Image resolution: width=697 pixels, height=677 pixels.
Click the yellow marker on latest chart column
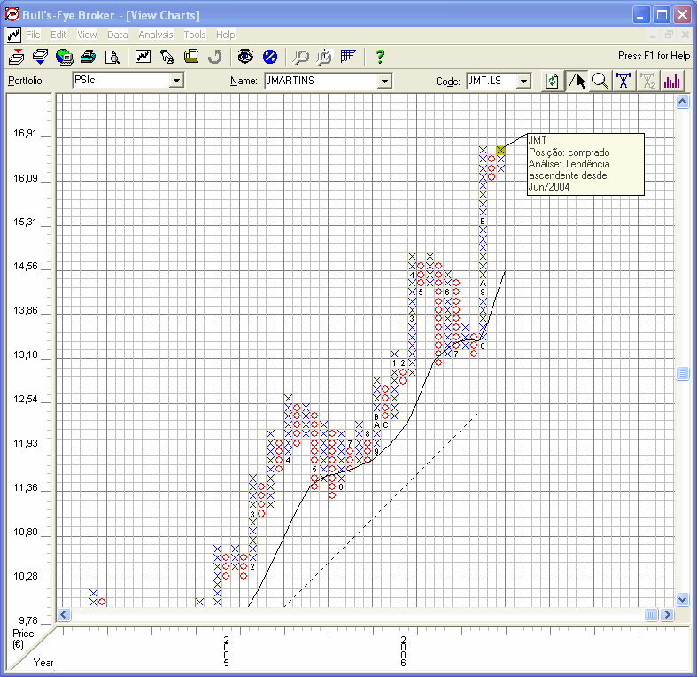(500, 151)
